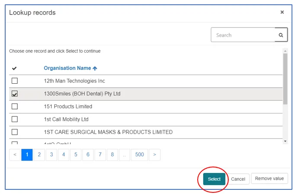Go to next page arrow
Screen dimensions: 295x195
[x=154, y=155]
